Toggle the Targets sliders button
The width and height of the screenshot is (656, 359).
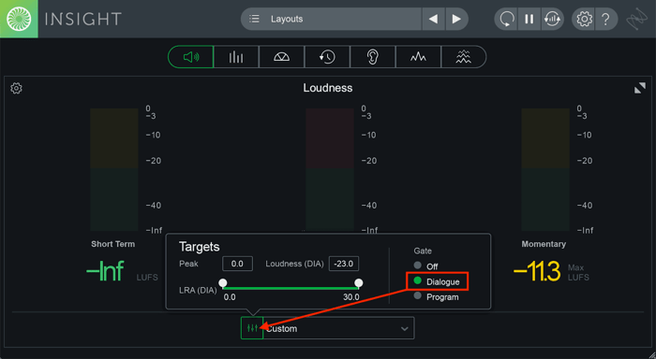tap(252, 328)
